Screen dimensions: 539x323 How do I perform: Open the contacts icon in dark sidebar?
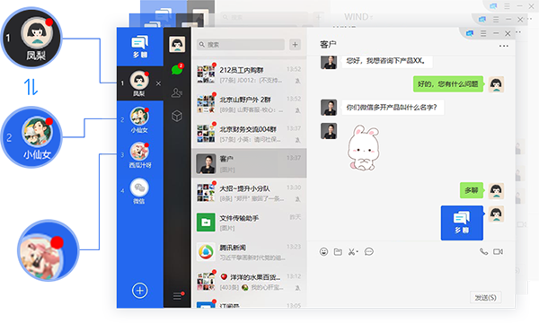[x=177, y=92]
